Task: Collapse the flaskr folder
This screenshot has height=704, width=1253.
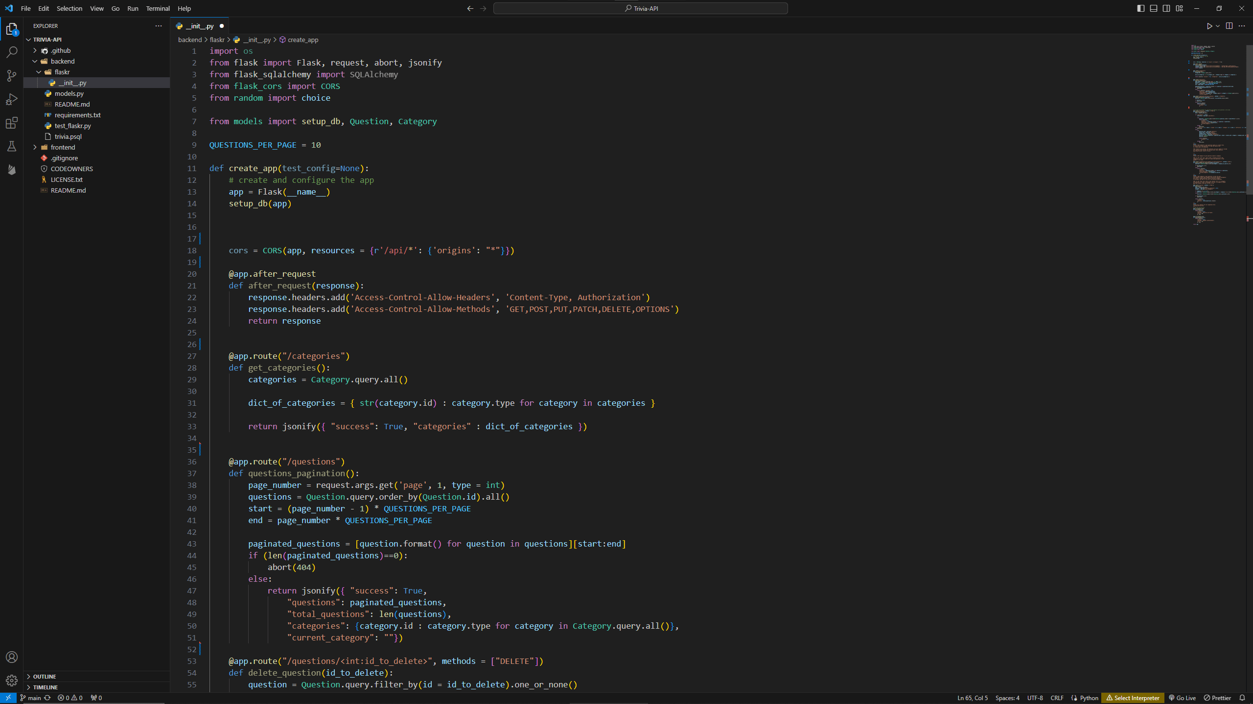Action: point(62,72)
